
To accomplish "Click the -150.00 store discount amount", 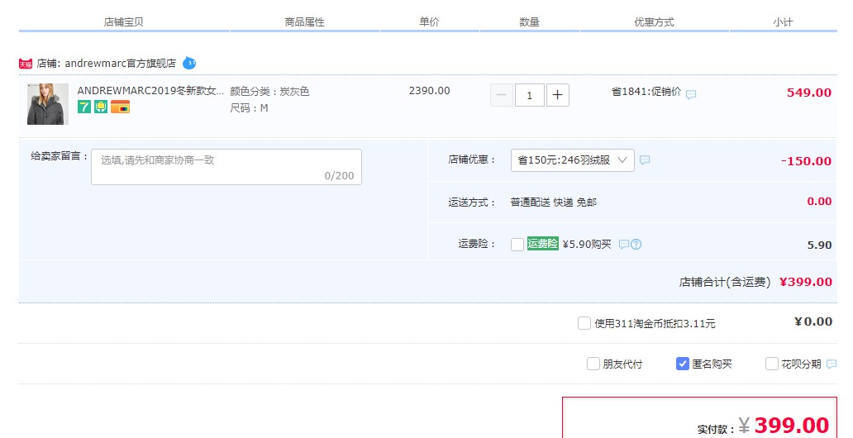I will pos(806,161).
